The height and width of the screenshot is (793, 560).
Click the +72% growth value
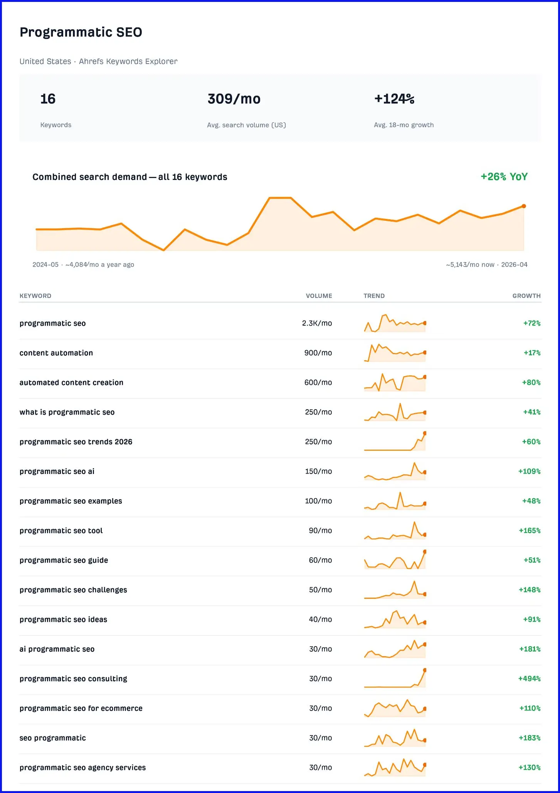click(532, 323)
